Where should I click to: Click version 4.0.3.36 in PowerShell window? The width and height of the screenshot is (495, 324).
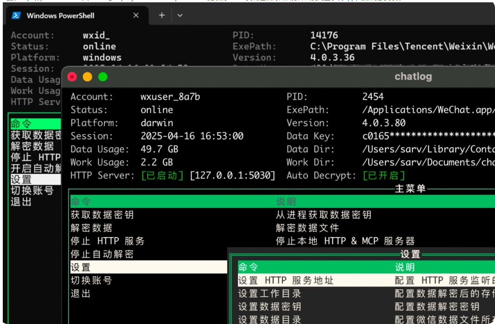coord(332,58)
